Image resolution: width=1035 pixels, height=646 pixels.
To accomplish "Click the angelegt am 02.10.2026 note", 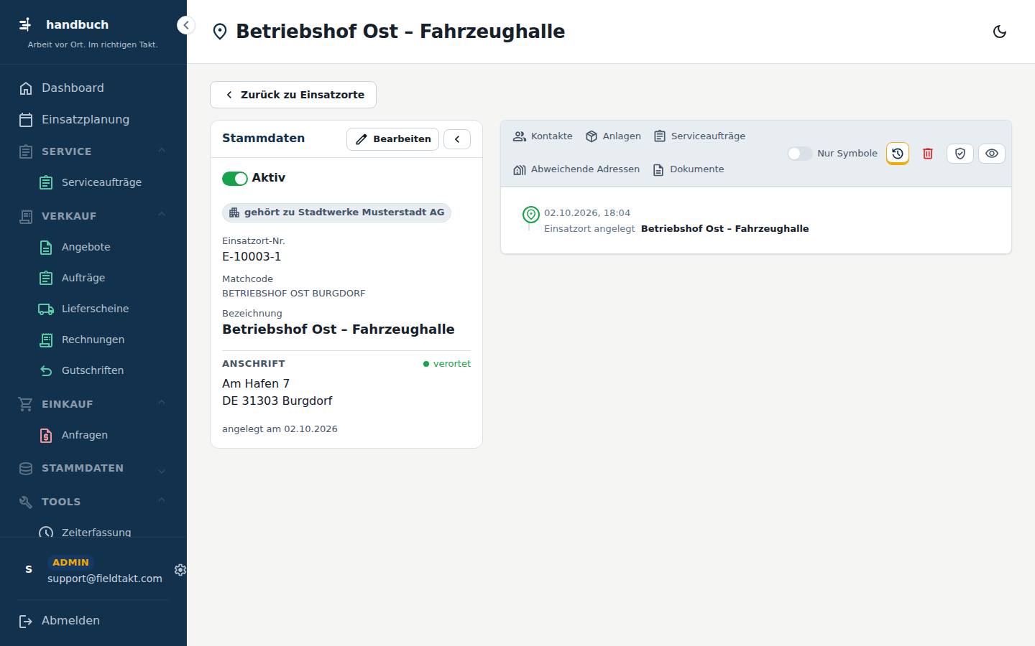I will click(280, 429).
